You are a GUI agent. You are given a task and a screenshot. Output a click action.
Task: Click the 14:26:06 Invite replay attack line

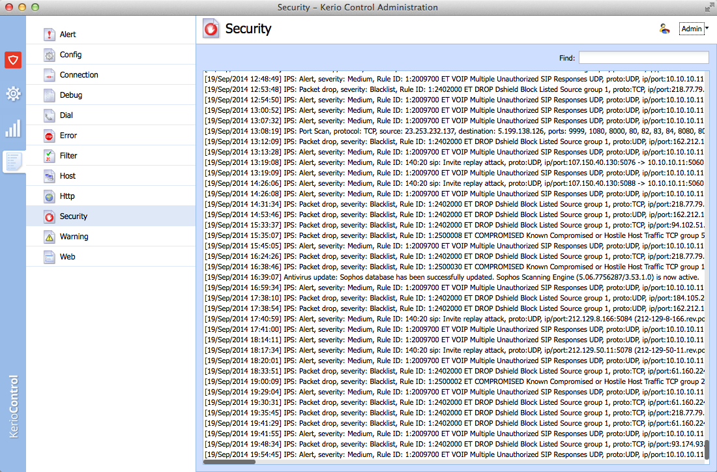click(x=454, y=183)
